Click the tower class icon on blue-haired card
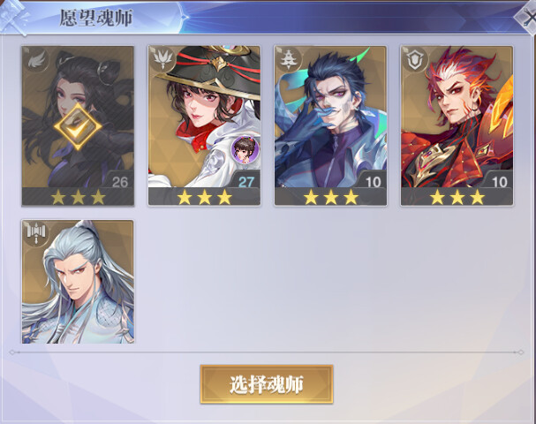The height and width of the screenshot is (424, 536). tap(289, 59)
